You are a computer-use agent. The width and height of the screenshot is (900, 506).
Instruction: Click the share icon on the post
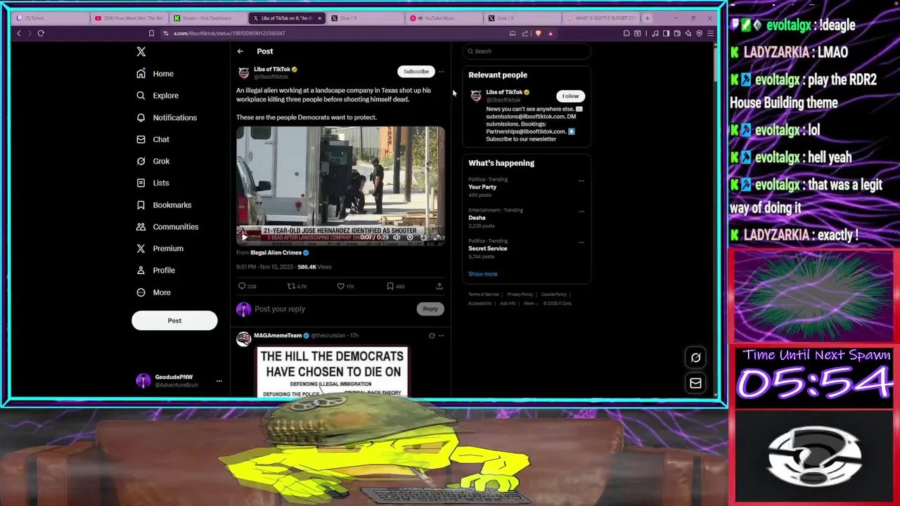point(439,286)
